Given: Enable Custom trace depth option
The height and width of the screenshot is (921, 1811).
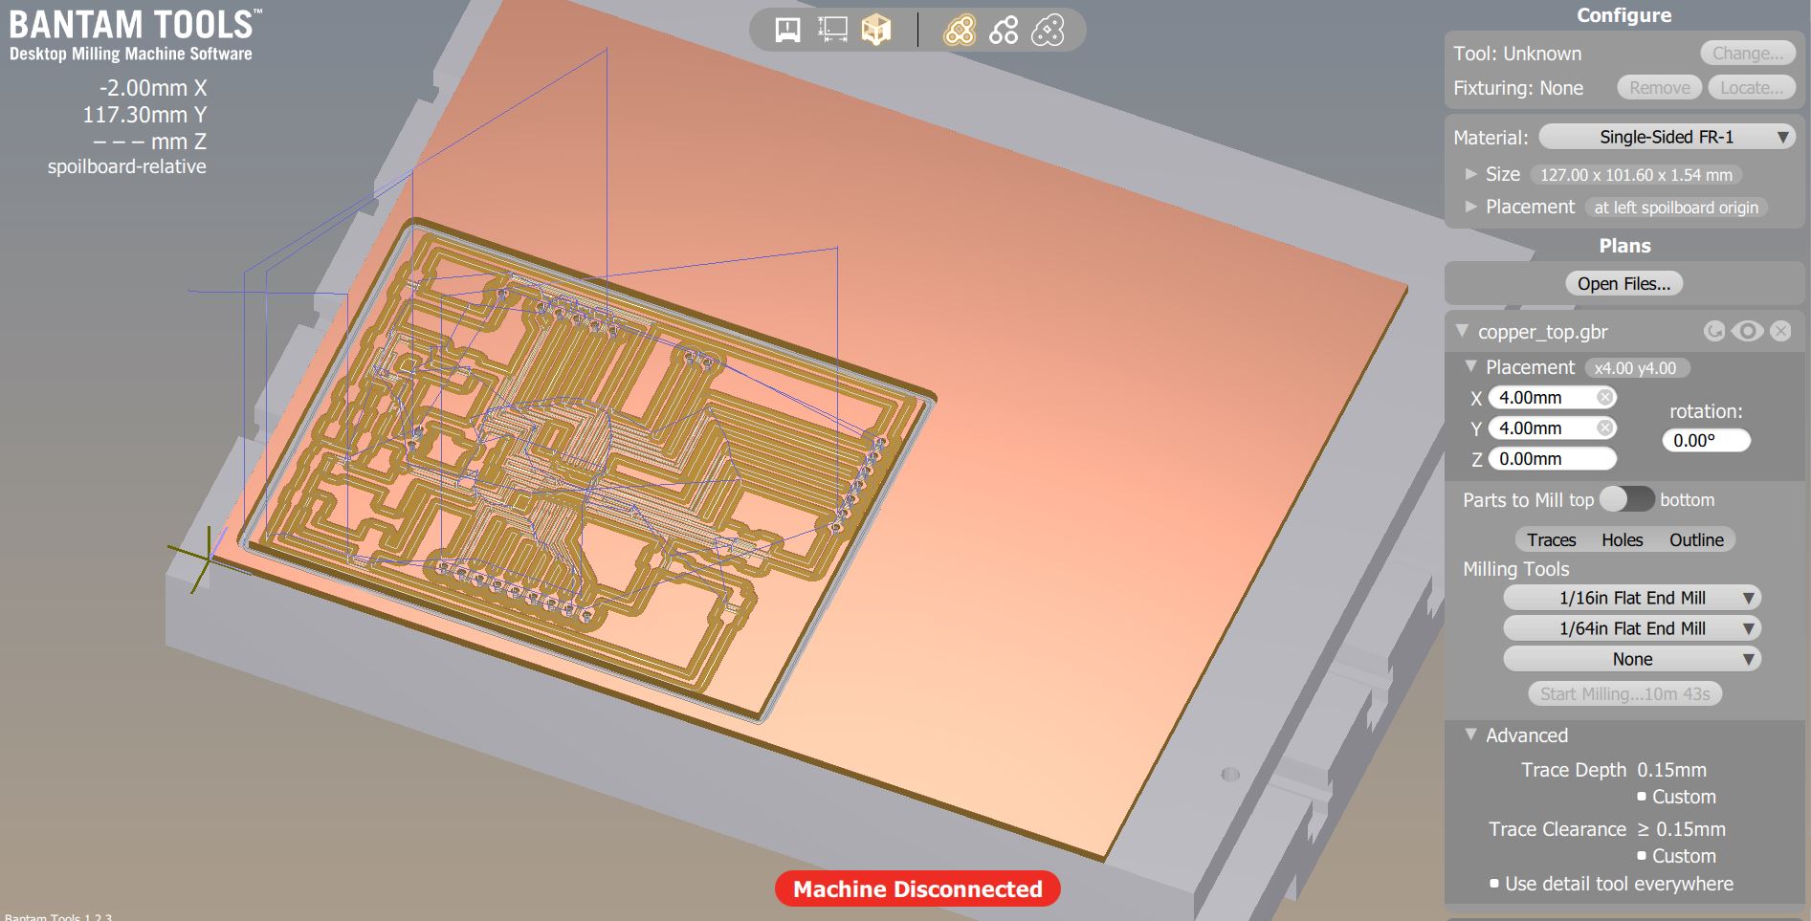Looking at the screenshot, I should [x=1642, y=797].
